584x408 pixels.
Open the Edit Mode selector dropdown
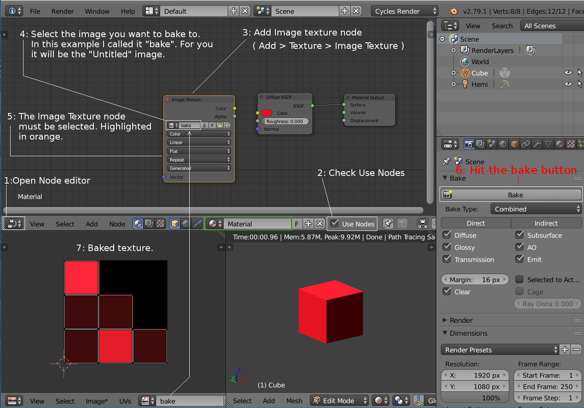tap(339, 401)
